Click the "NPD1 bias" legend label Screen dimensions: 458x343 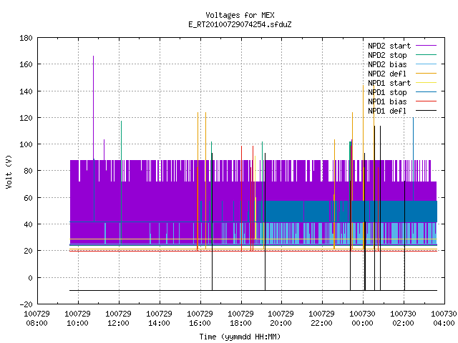click(387, 101)
